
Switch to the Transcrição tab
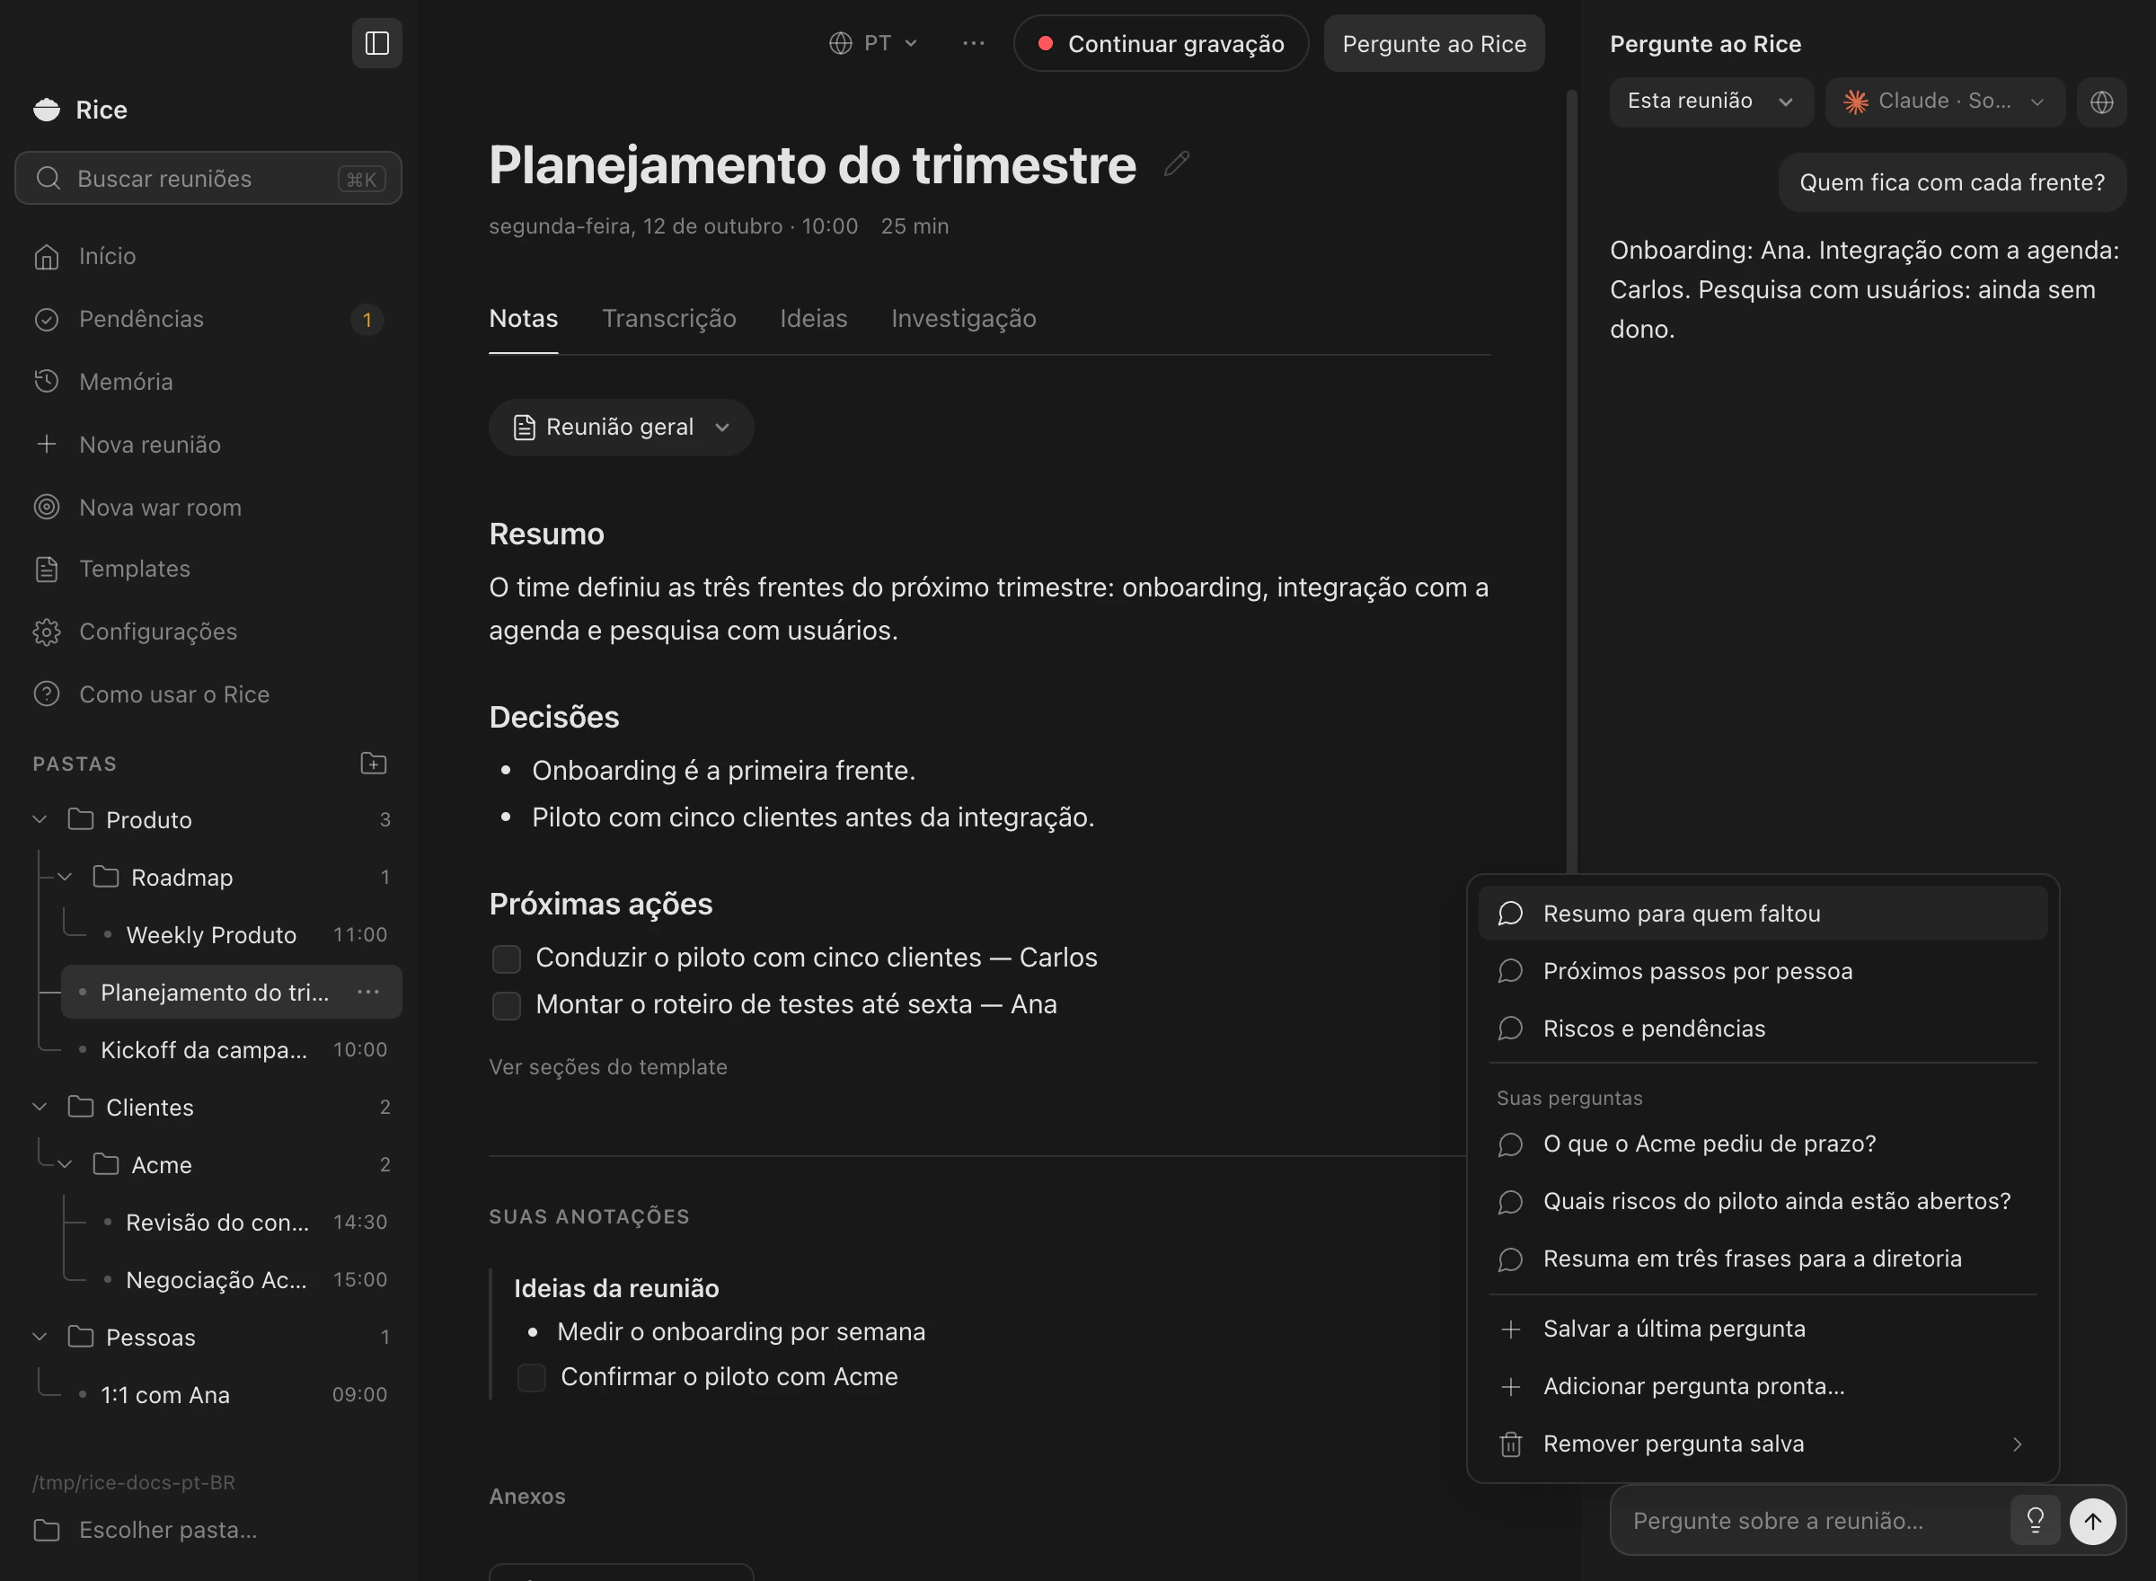click(669, 319)
